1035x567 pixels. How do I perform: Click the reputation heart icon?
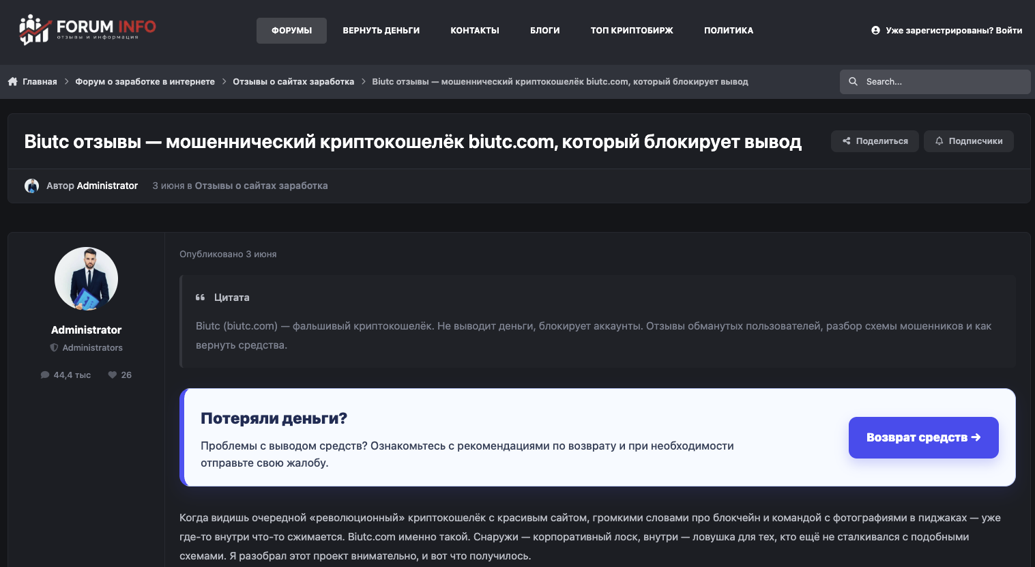pyautogui.click(x=113, y=375)
